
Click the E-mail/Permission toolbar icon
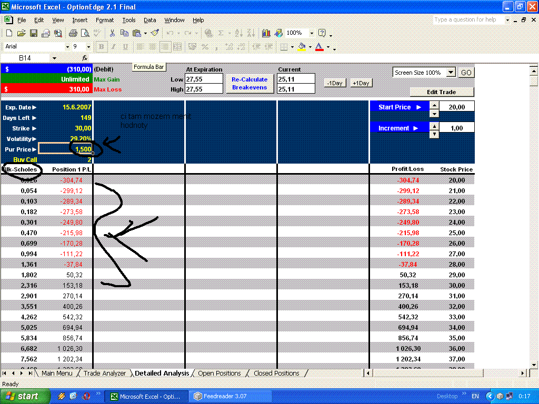coord(46,33)
